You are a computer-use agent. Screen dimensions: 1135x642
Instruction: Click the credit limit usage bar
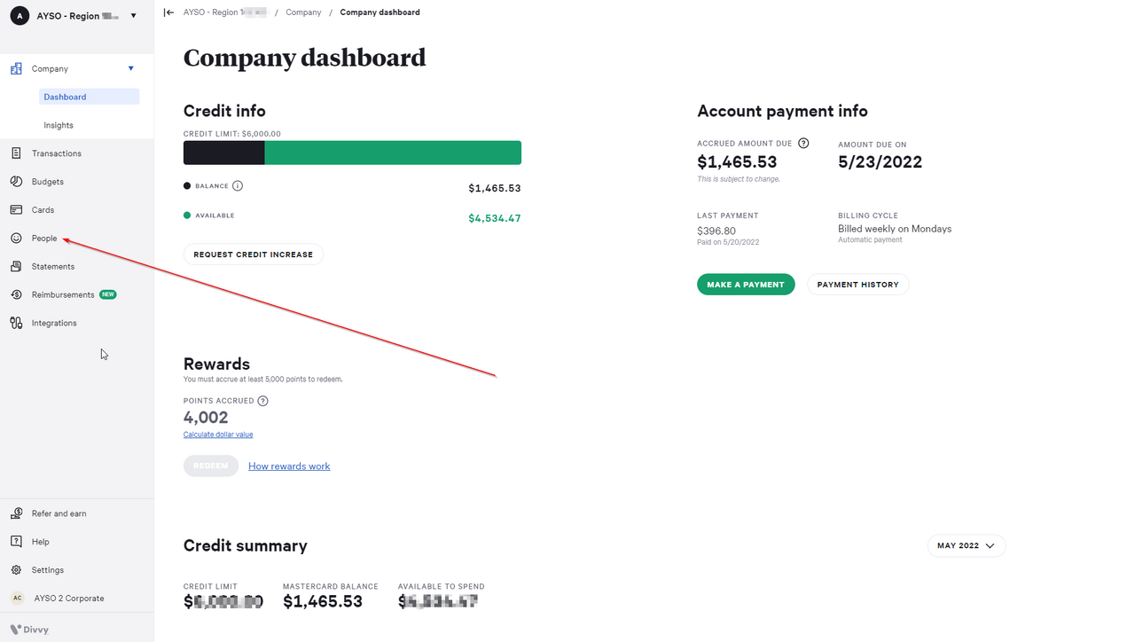pyautogui.click(x=352, y=153)
